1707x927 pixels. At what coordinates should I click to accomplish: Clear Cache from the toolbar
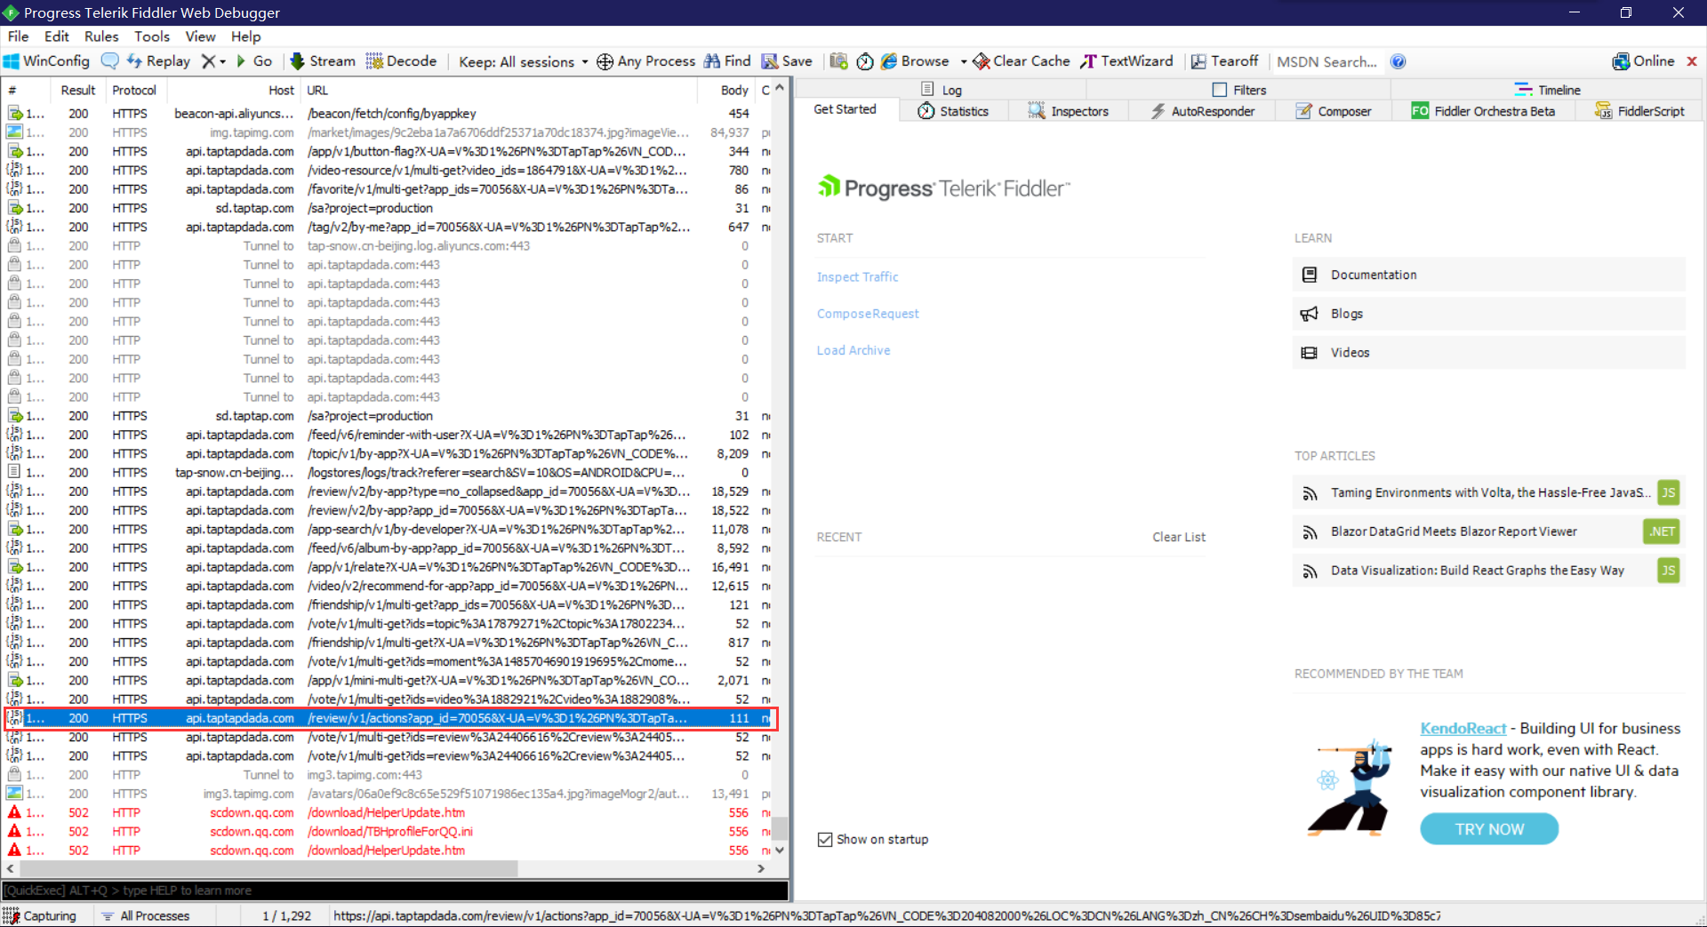(1022, 61)
